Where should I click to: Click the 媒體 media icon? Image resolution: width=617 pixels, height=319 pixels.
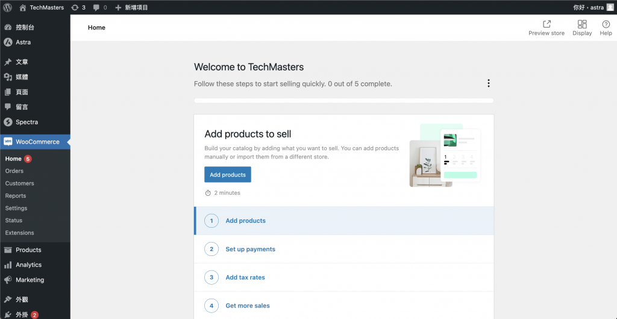[x=8, y=77]
